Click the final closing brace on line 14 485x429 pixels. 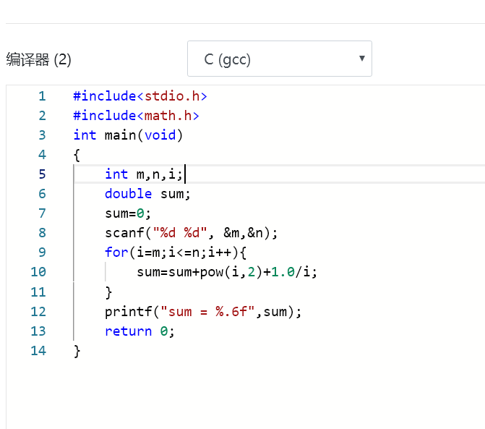click(x=77, y=352)
